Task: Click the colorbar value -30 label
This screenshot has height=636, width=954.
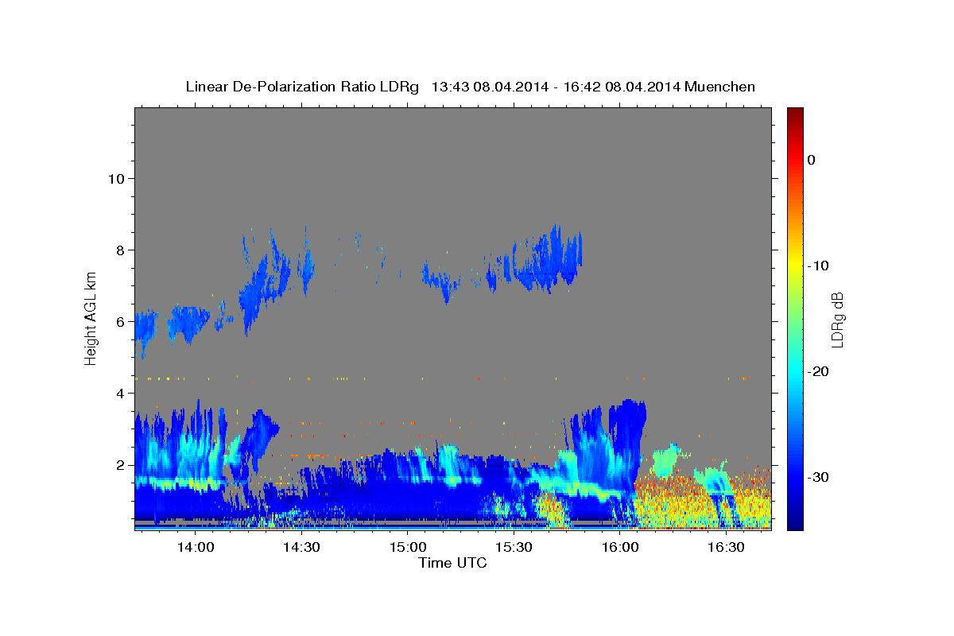Action: point(819,477)
